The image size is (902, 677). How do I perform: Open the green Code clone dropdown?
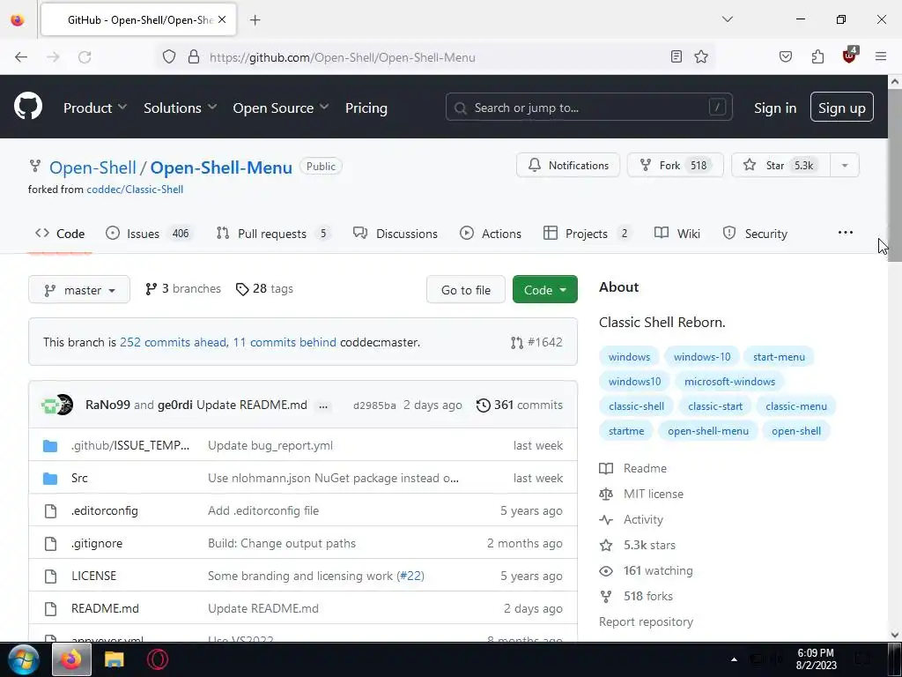pyautogui.click(x=544, y=289)
